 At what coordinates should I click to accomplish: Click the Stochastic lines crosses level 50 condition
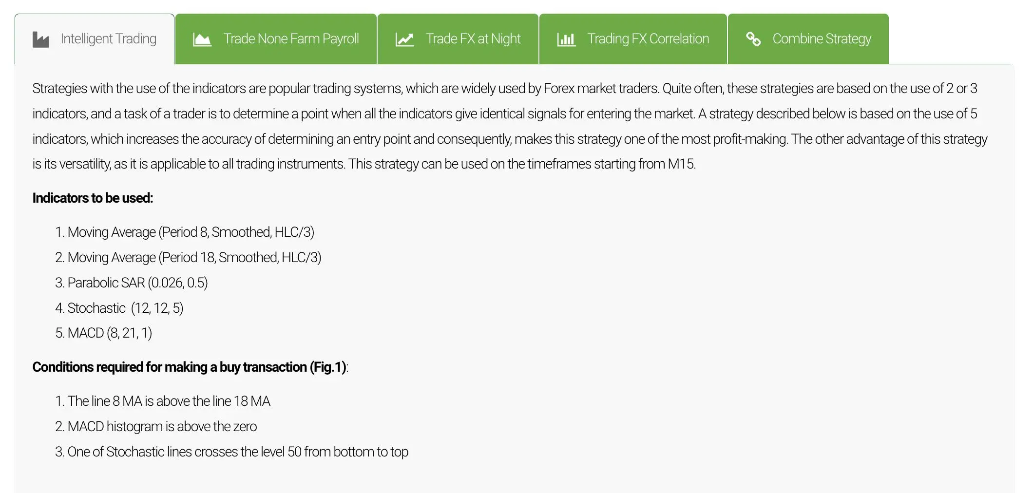click(232, 452)
